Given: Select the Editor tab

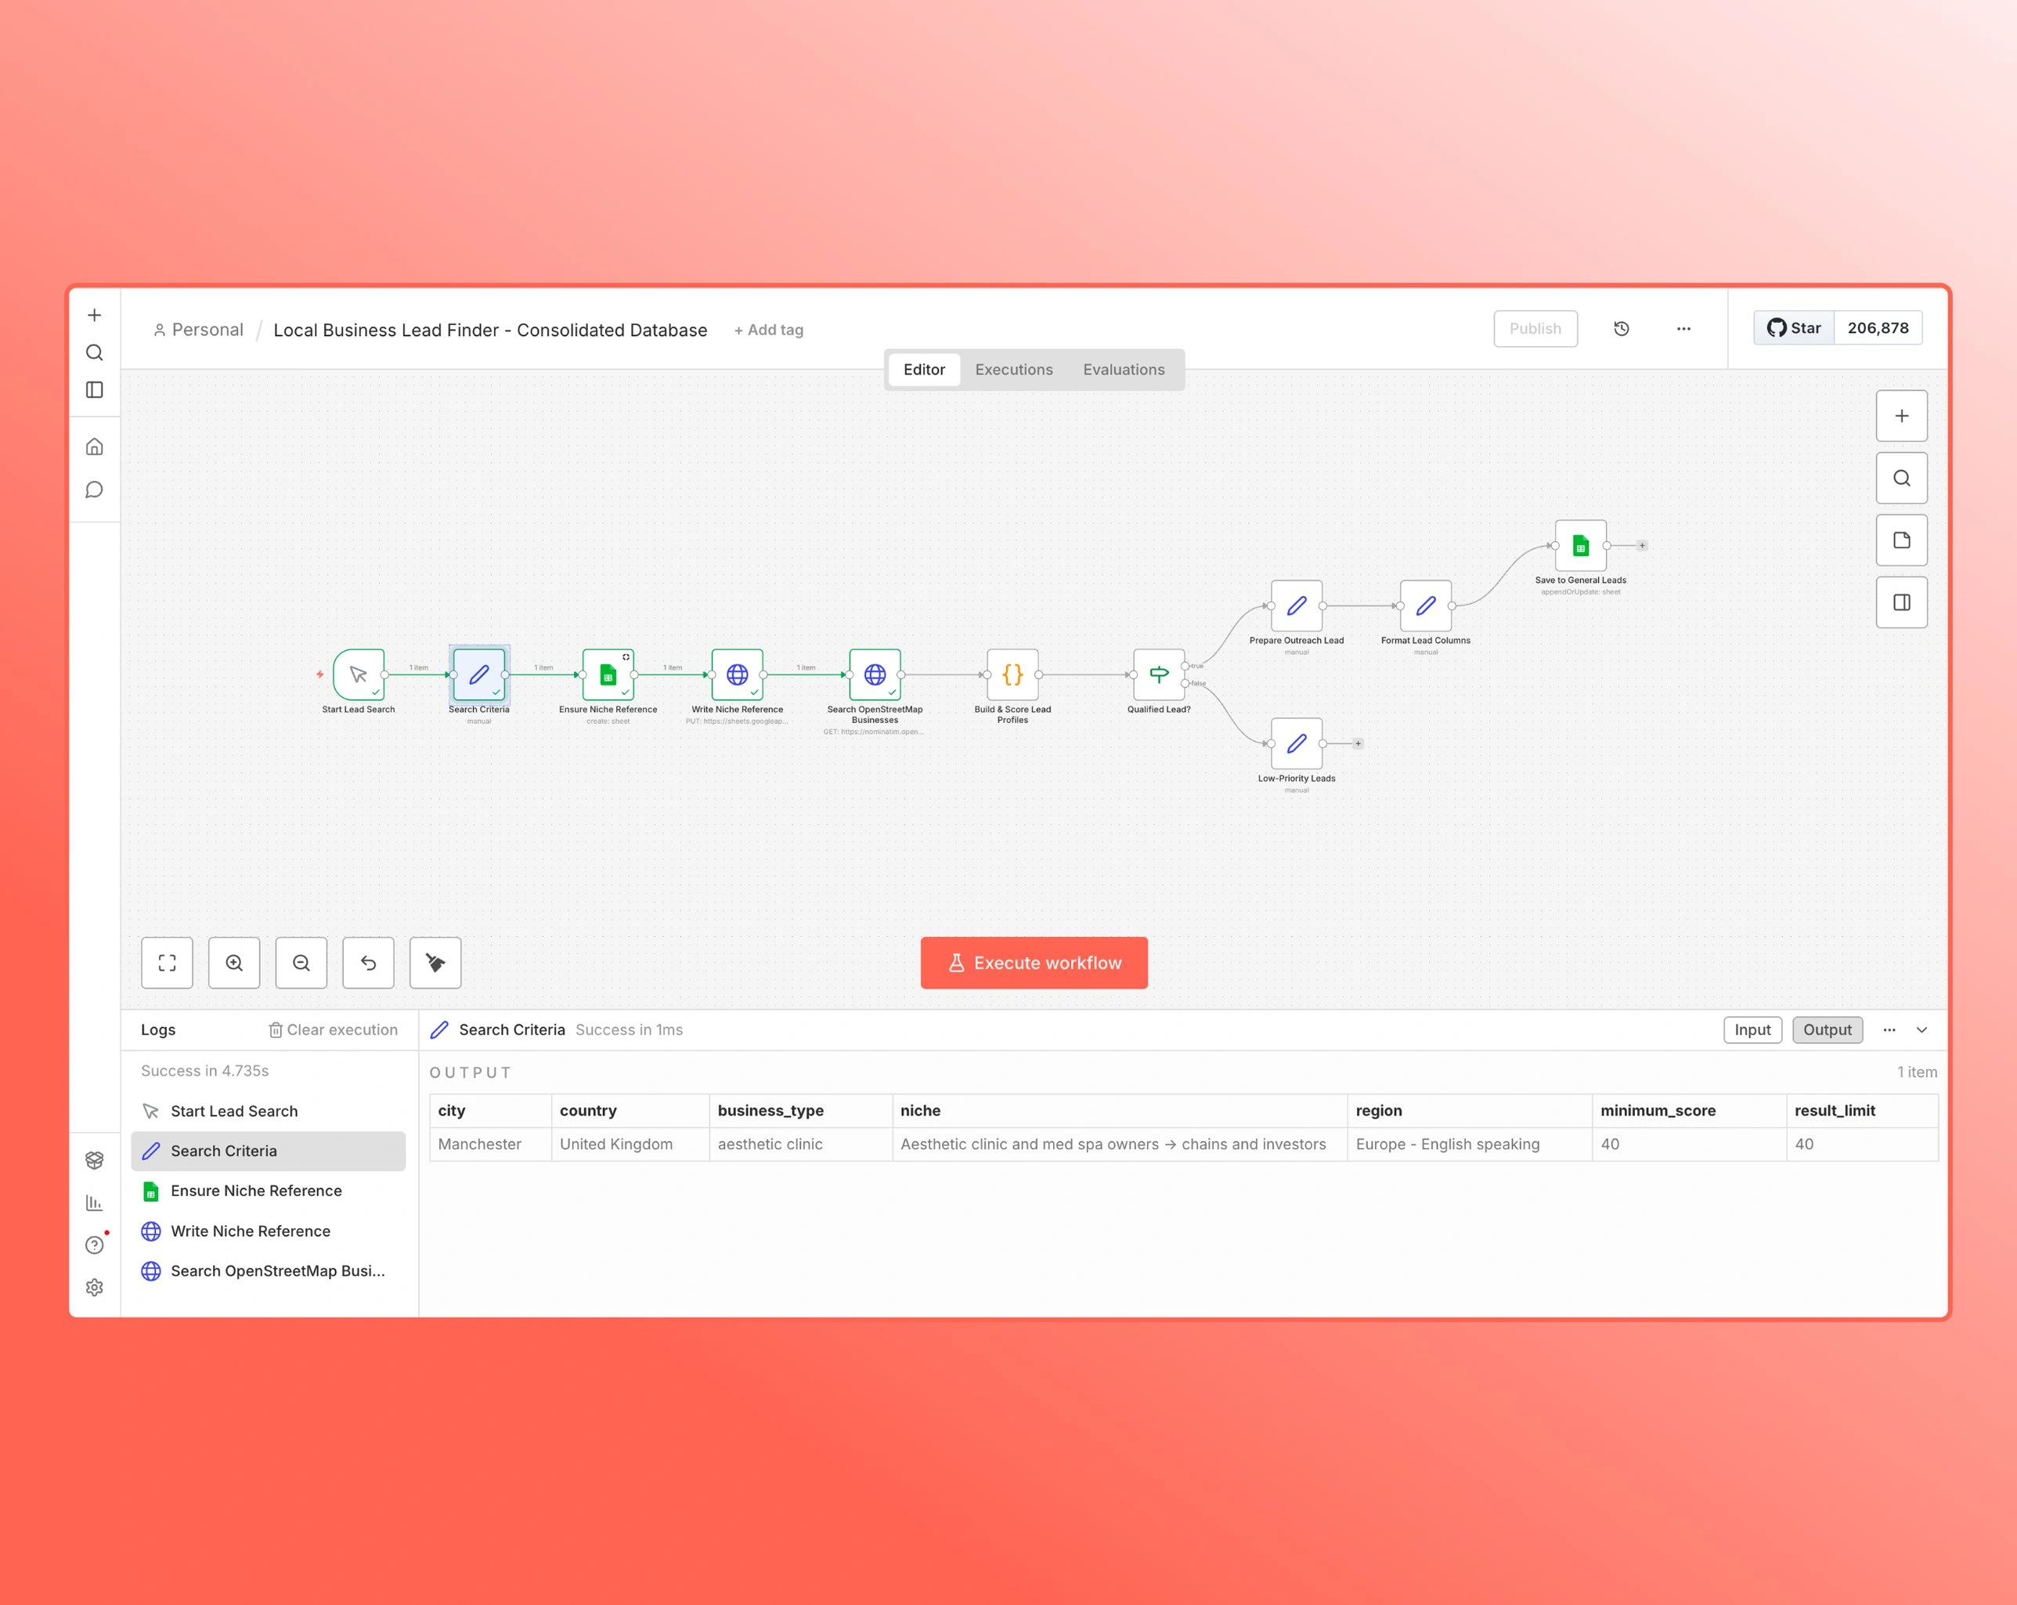Looking at the screenshot, I should pos(924,370).
